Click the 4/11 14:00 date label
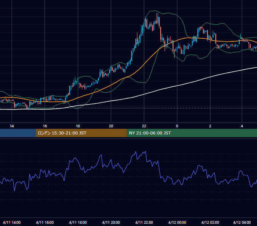Screen dimensions: 257x226 (x=12, y=222)
